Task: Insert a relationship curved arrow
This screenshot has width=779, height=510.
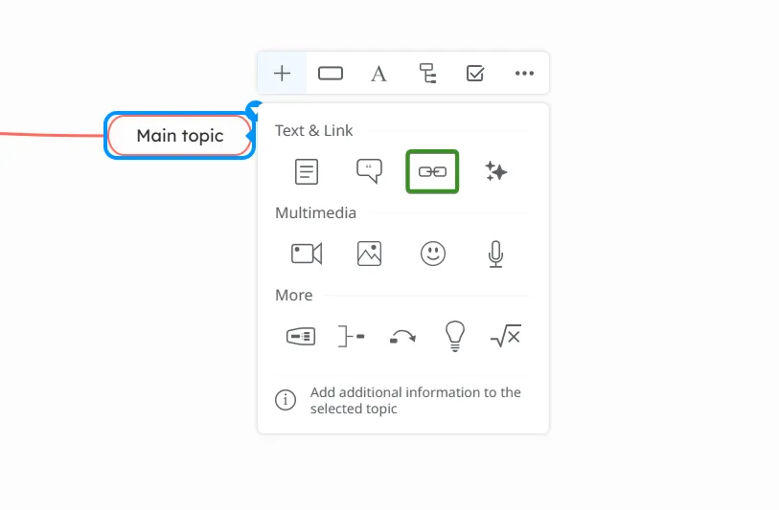Action: point(402,337)
